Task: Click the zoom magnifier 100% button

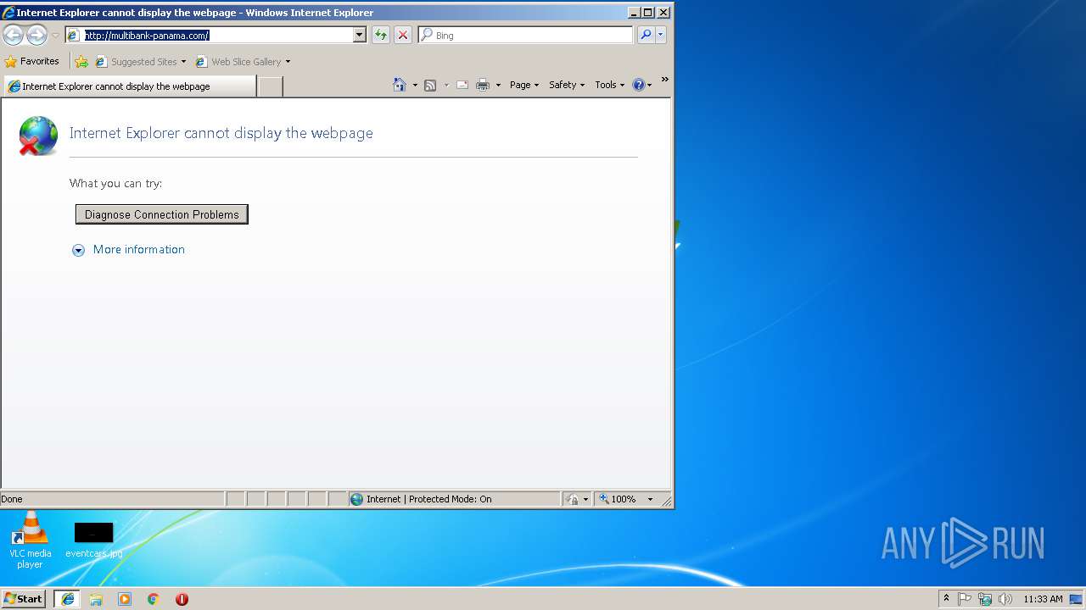Action: click(x=618, y=499)
